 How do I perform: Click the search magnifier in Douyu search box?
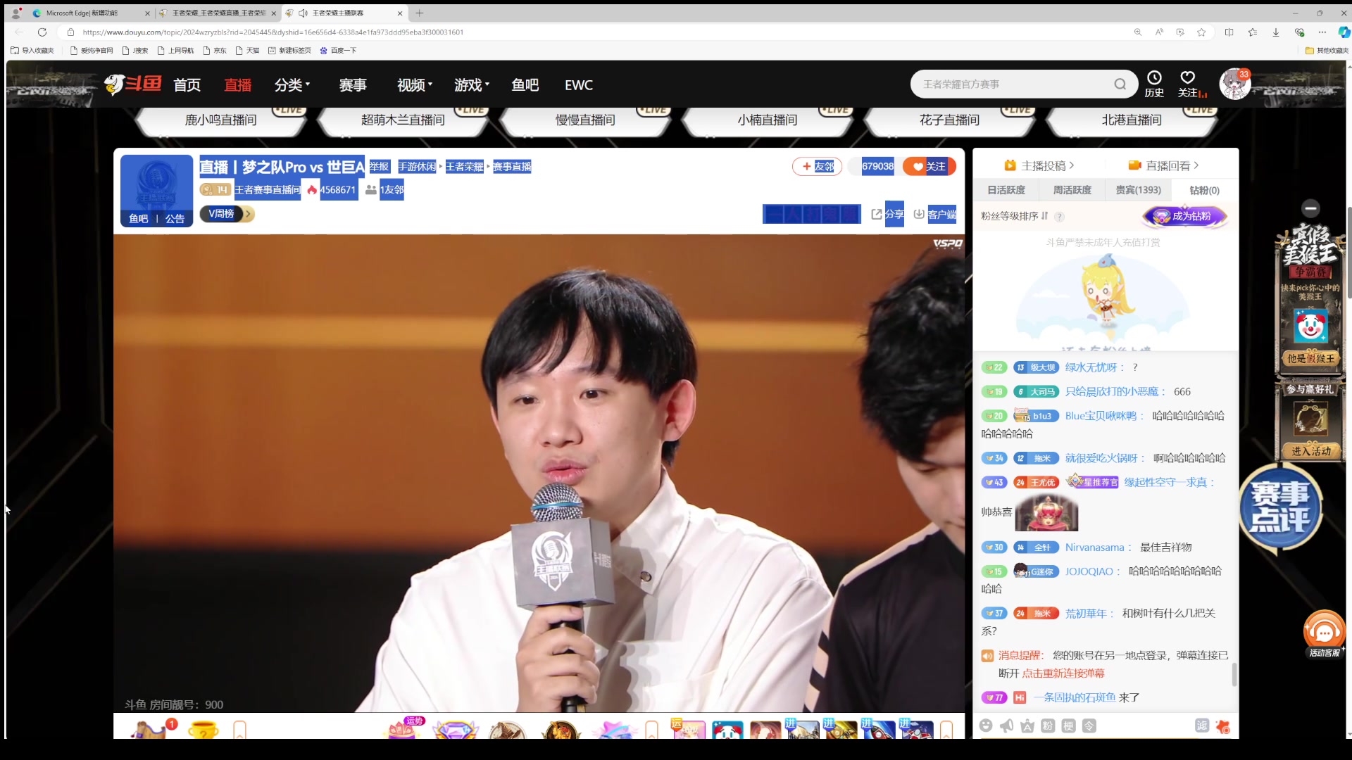pos(1120,84)
